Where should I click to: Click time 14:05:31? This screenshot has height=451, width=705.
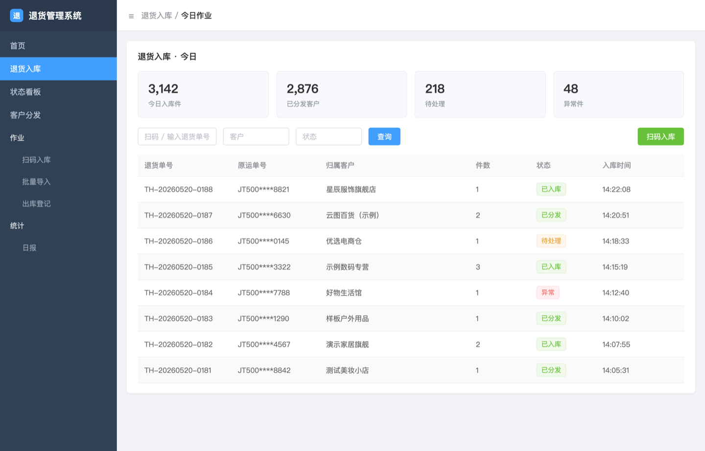616,370
